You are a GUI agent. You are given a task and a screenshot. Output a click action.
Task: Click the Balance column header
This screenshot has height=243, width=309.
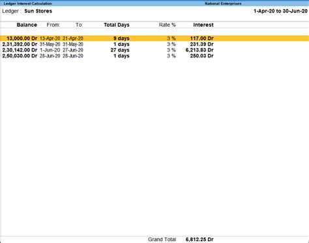click(x=27, y=25)
